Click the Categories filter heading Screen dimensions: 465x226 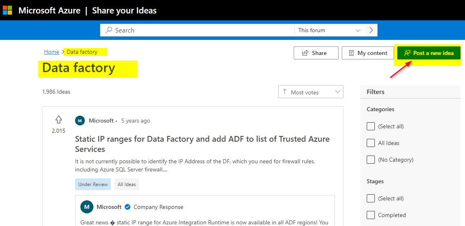(381, 109)
